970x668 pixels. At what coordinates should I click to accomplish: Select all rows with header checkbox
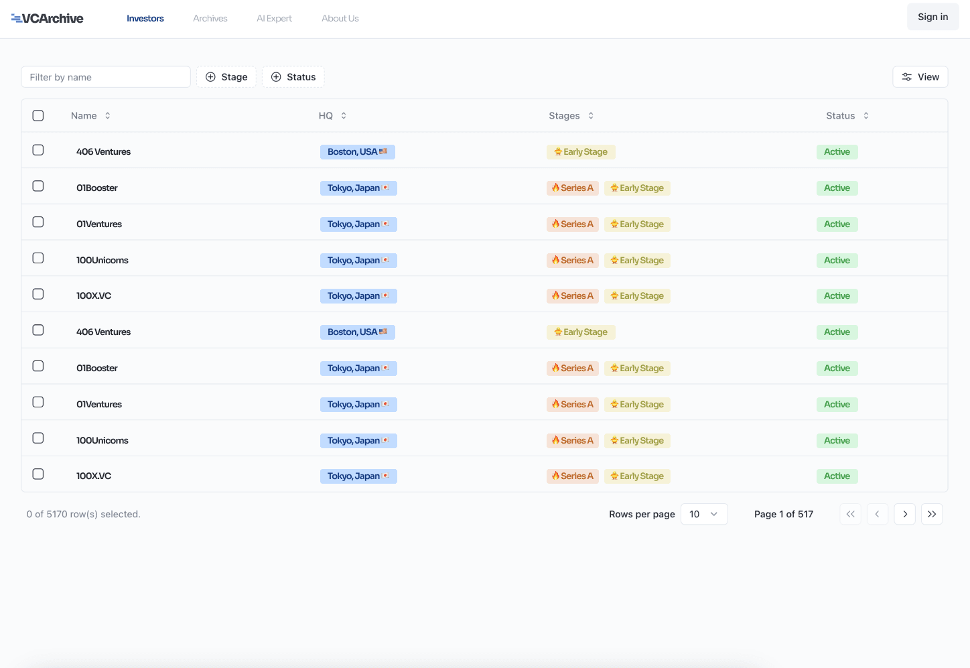click(38, 115)
